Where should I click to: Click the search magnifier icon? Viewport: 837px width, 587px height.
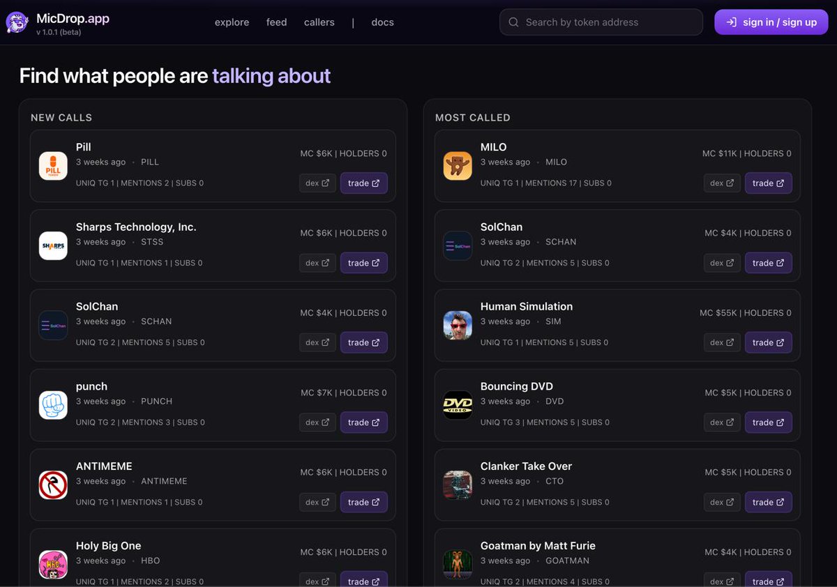point(513,22)
